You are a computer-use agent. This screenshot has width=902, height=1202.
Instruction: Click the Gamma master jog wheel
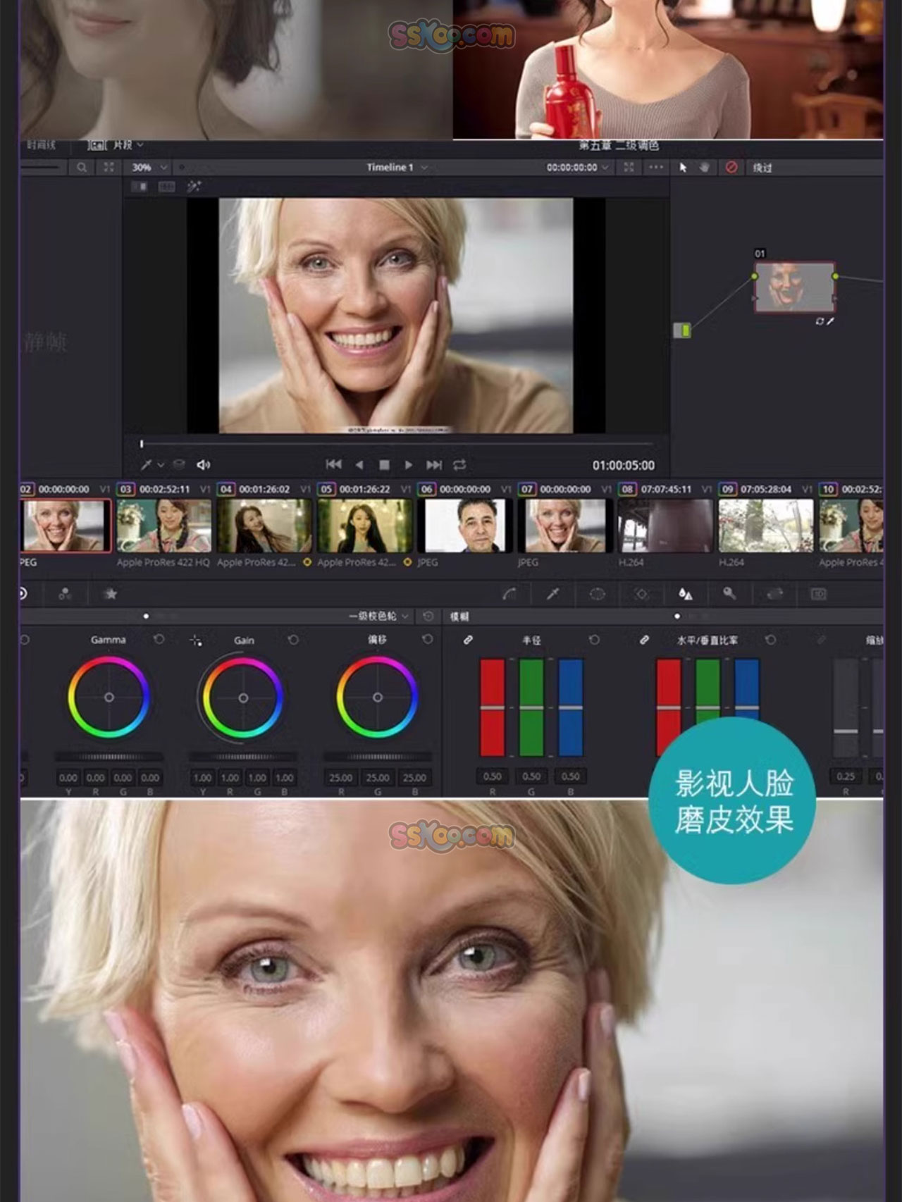[x=109, y=757]
